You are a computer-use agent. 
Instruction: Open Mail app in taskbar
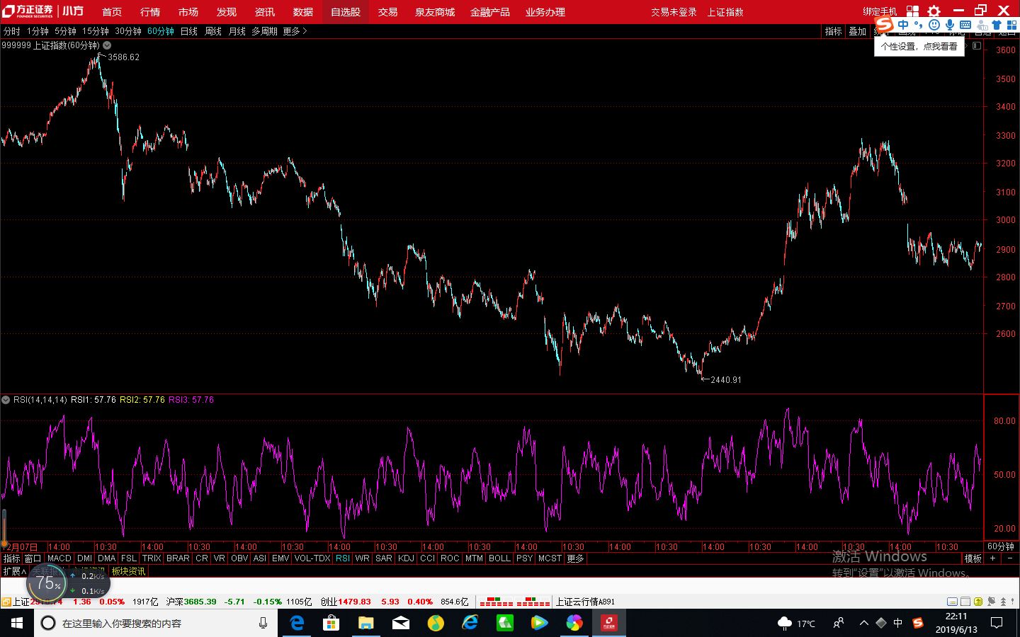coord(400,623)
